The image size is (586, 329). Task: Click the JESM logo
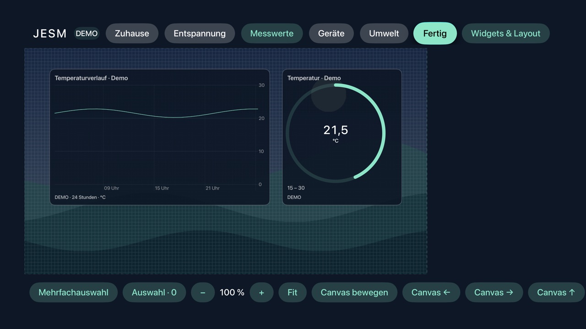[x=50, y=33]
